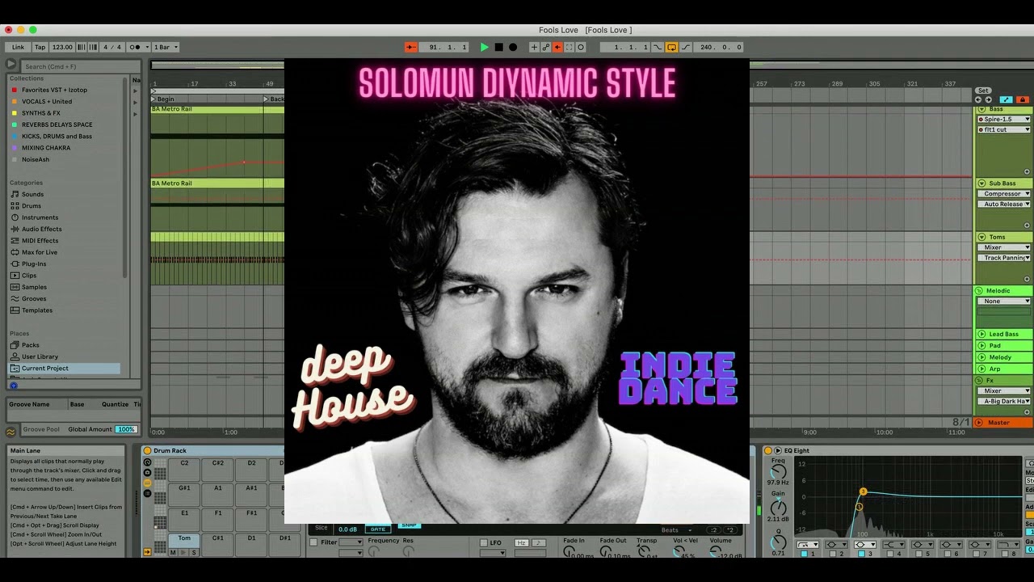Select the REVERBS DELAYS SPACE collection
The width and height of the screenshot is (1034, 582).
pyautogui.click(x=57, y=124)
